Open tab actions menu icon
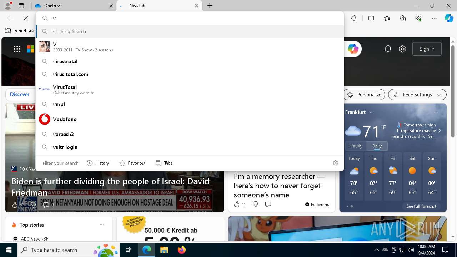The width and height of the screenshot is (457, 257). (21, 6)
